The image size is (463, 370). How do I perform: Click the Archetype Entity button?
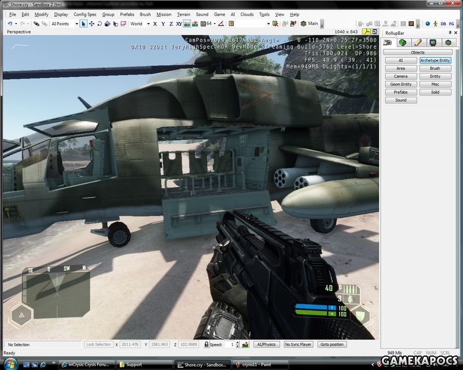click(435, 60)
